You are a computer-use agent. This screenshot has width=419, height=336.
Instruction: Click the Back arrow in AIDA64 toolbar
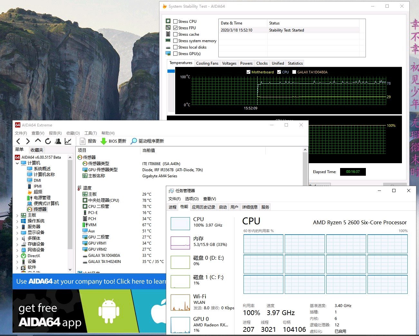click(x=18, y=141)
